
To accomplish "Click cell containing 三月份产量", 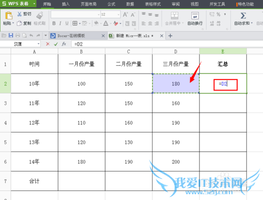I will (x=176, y=64).
